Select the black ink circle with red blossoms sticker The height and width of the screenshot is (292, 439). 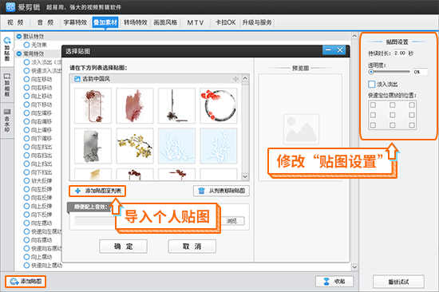(219, 105)
